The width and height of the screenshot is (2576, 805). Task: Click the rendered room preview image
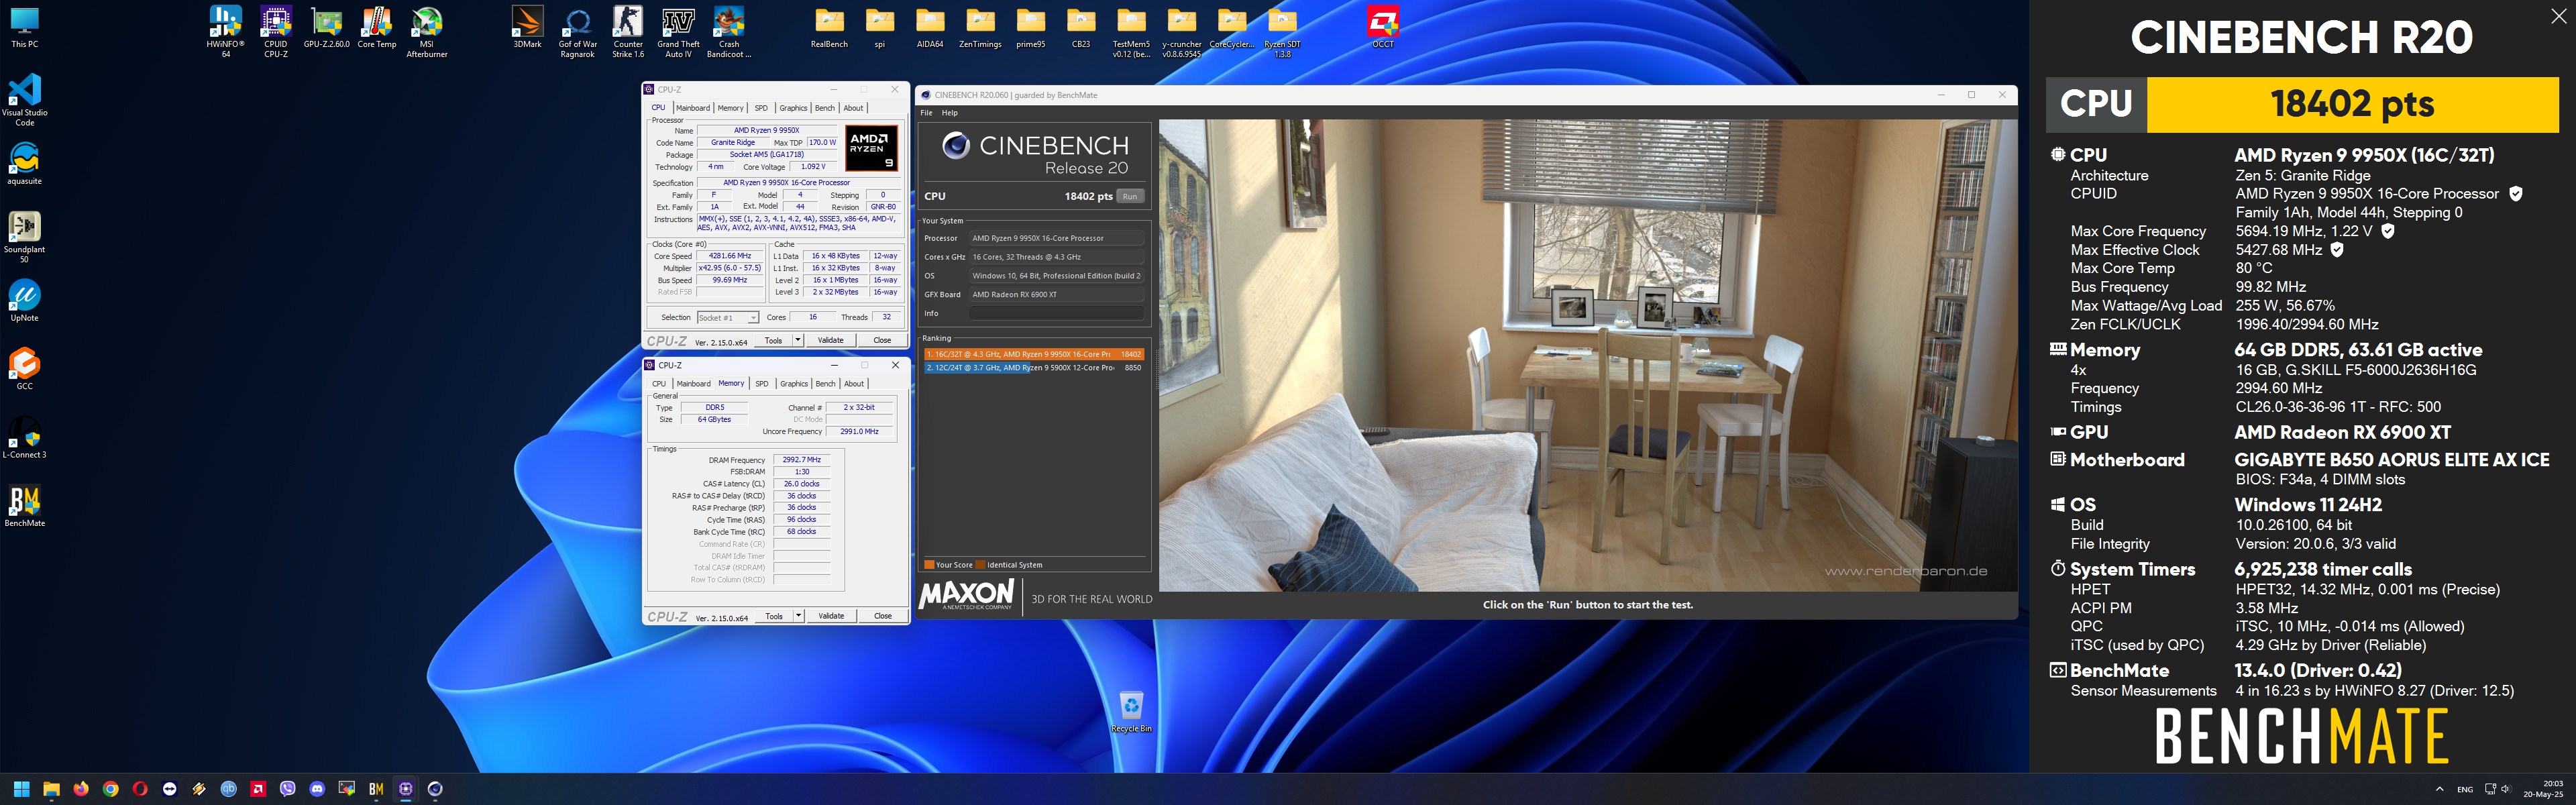pos(1588,356)
